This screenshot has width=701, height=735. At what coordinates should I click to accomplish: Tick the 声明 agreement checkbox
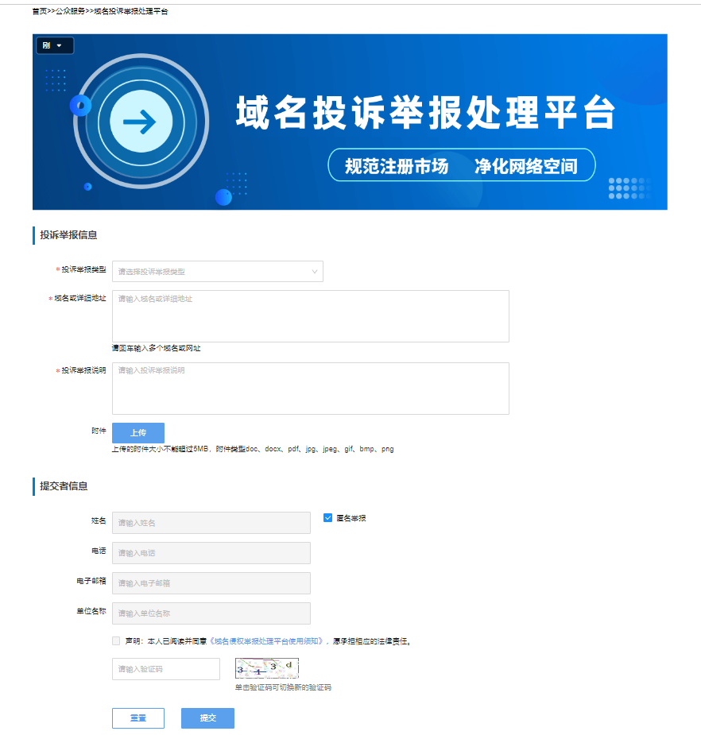[117, 640]
